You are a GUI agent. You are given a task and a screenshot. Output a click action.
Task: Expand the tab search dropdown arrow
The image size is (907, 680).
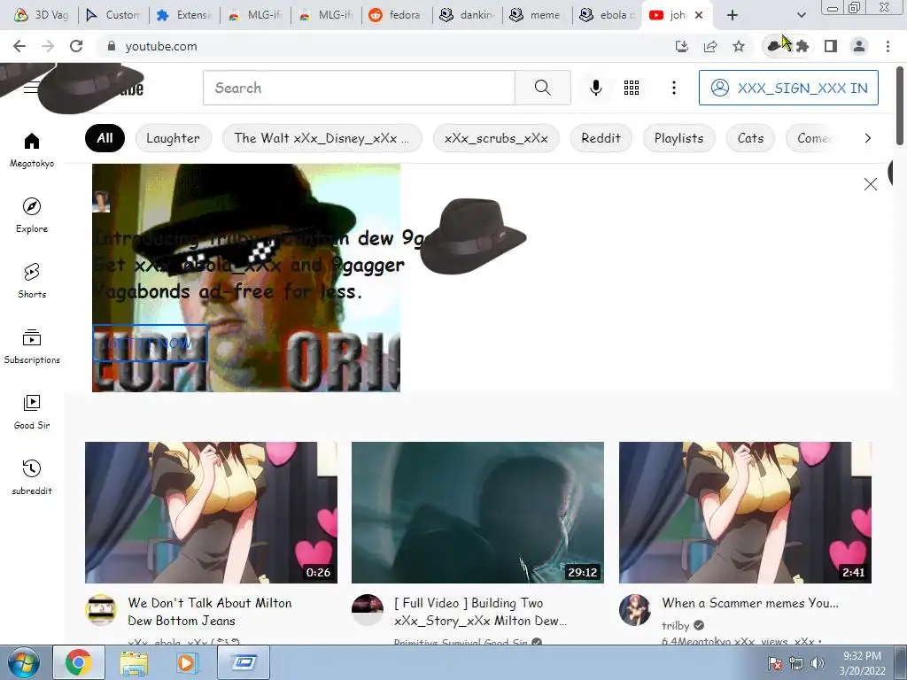click(x=801, y=15)
